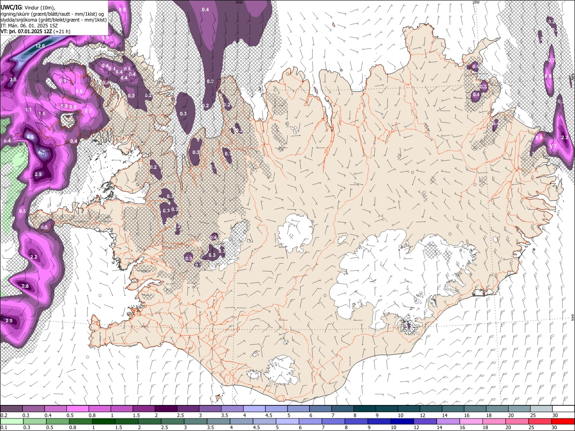Click the 2.8 precipitation value on the map

pos(25,286)
